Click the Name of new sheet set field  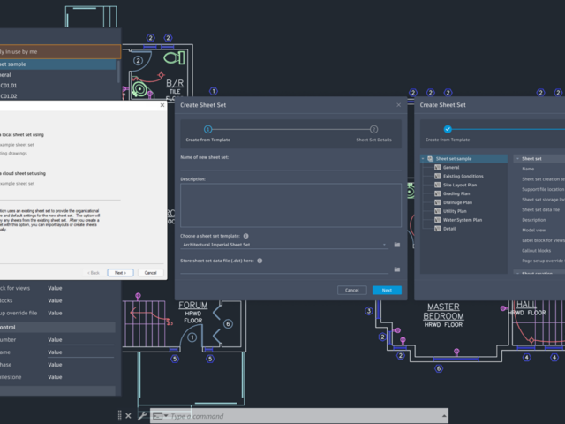(290, 165)
